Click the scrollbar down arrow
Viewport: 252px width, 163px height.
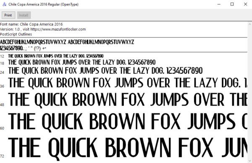[249, 161]
